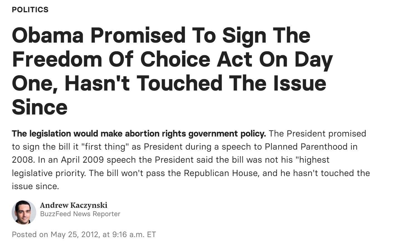Click "Freedom Of Choice Act" in the headline
The image size is (396, 246).
pyautogui.click(x=132, y=59)
